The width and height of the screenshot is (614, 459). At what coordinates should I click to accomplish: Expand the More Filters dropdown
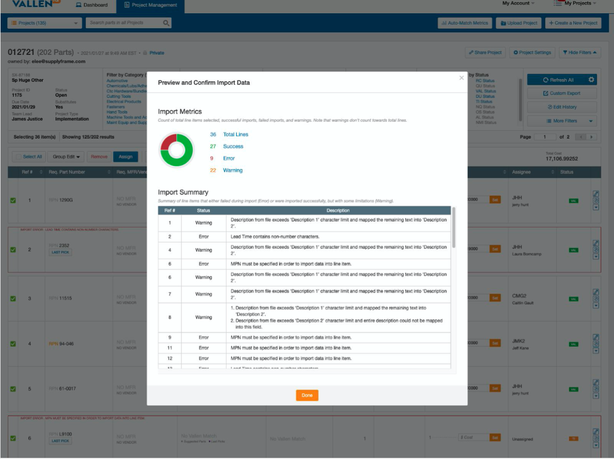(561, 121)
